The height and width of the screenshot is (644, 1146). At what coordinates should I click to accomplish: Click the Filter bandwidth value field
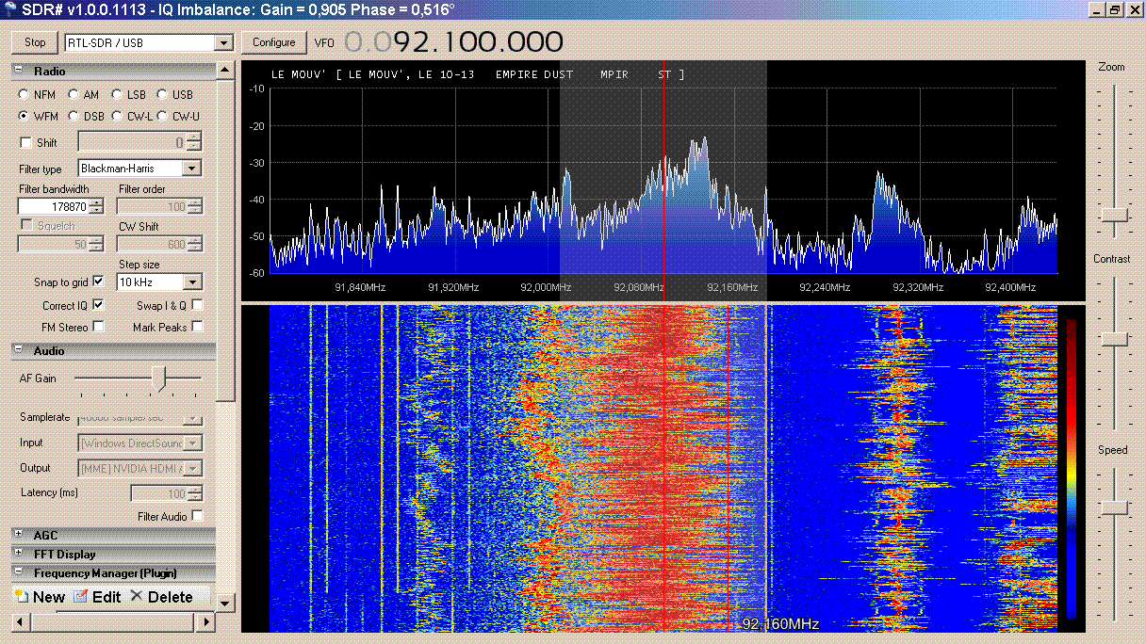[x=54, y=206]
